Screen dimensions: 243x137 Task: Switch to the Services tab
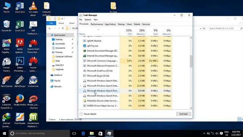pos(146,24)
